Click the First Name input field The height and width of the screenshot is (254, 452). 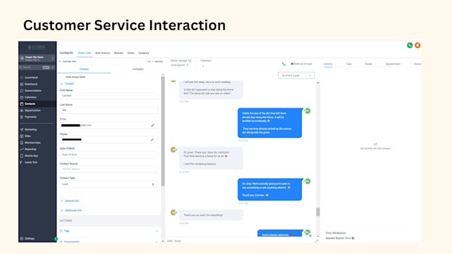tap(109, 96)
